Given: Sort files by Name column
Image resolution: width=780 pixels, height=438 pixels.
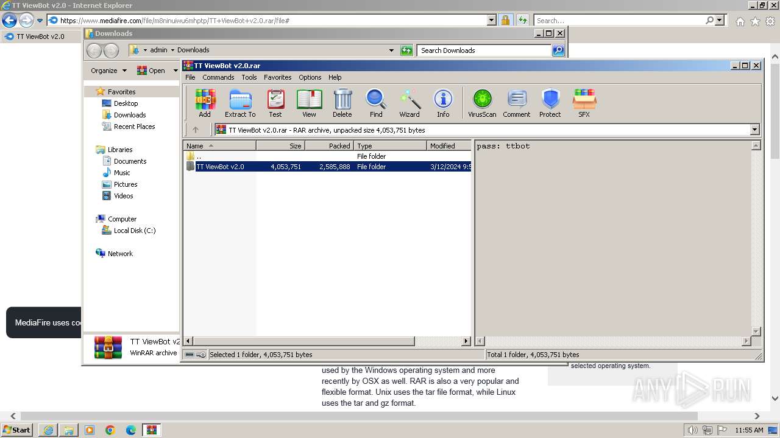Looking at the screenshot, I should pyautogui.click(x=220, y=146).
